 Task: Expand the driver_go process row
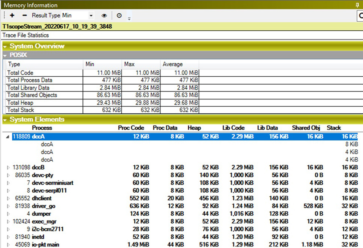[9, 206]
